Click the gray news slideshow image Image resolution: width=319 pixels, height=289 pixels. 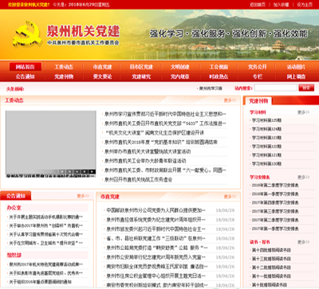coord(51,141)
